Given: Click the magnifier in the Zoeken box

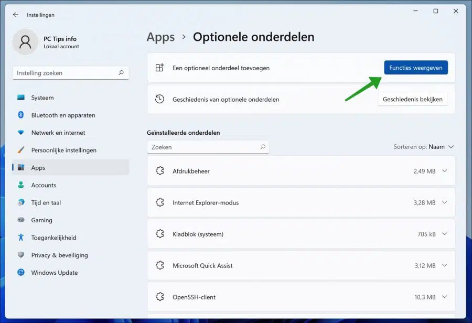Looking at the screenshot, I should tap(263, 147).
